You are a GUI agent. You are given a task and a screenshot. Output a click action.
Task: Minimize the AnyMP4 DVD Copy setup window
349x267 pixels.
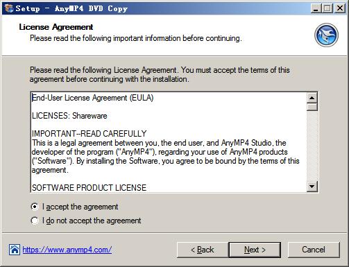(316, 8)
